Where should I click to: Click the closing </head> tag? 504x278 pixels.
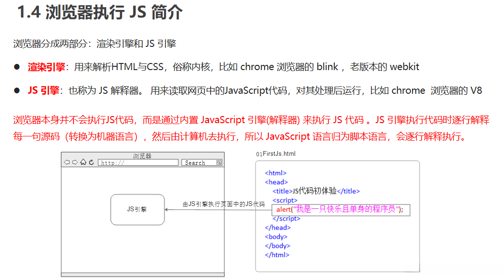point(277,228)
